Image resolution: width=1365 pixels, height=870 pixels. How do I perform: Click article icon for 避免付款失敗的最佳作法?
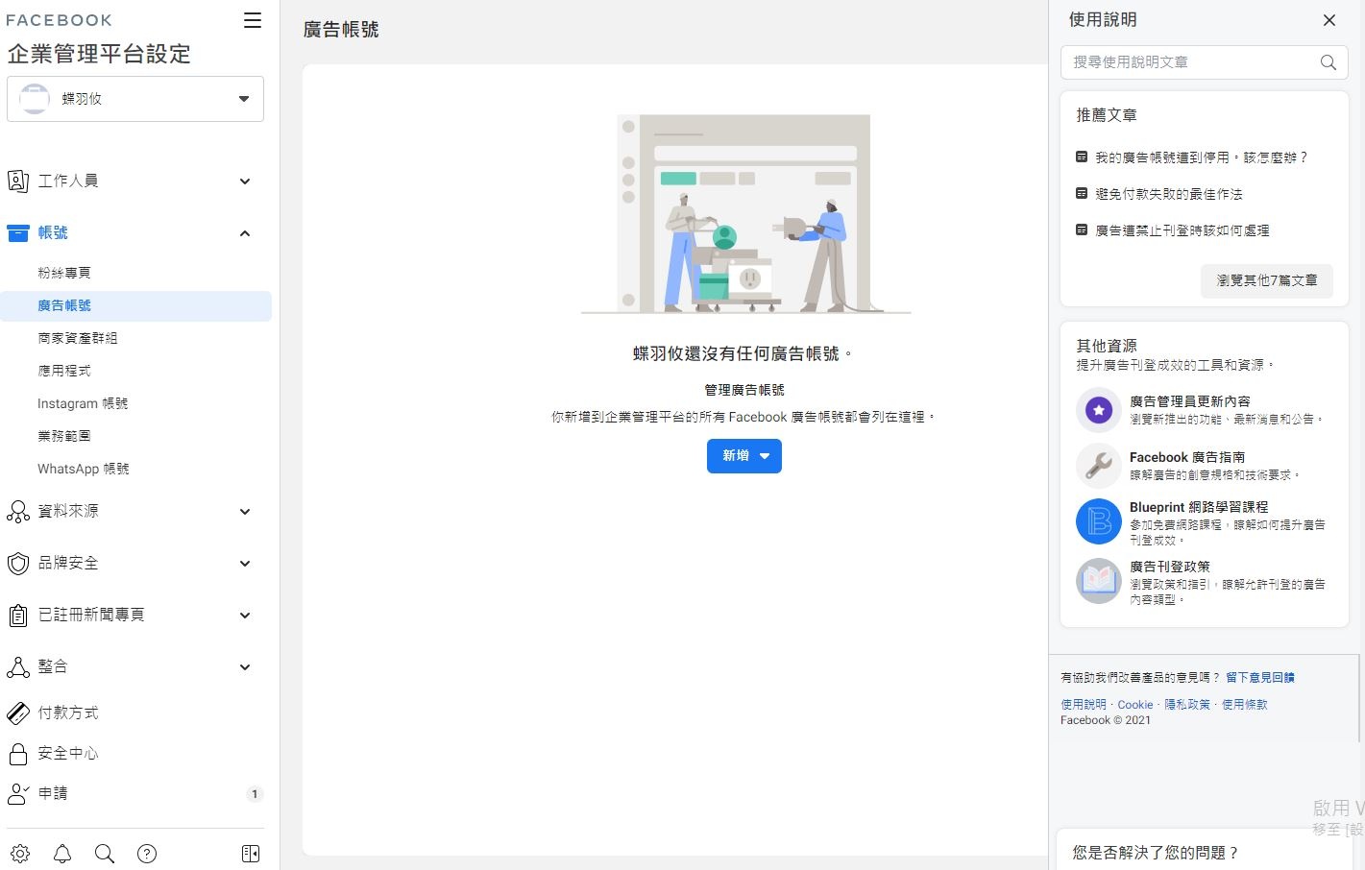coord(1082,193)
